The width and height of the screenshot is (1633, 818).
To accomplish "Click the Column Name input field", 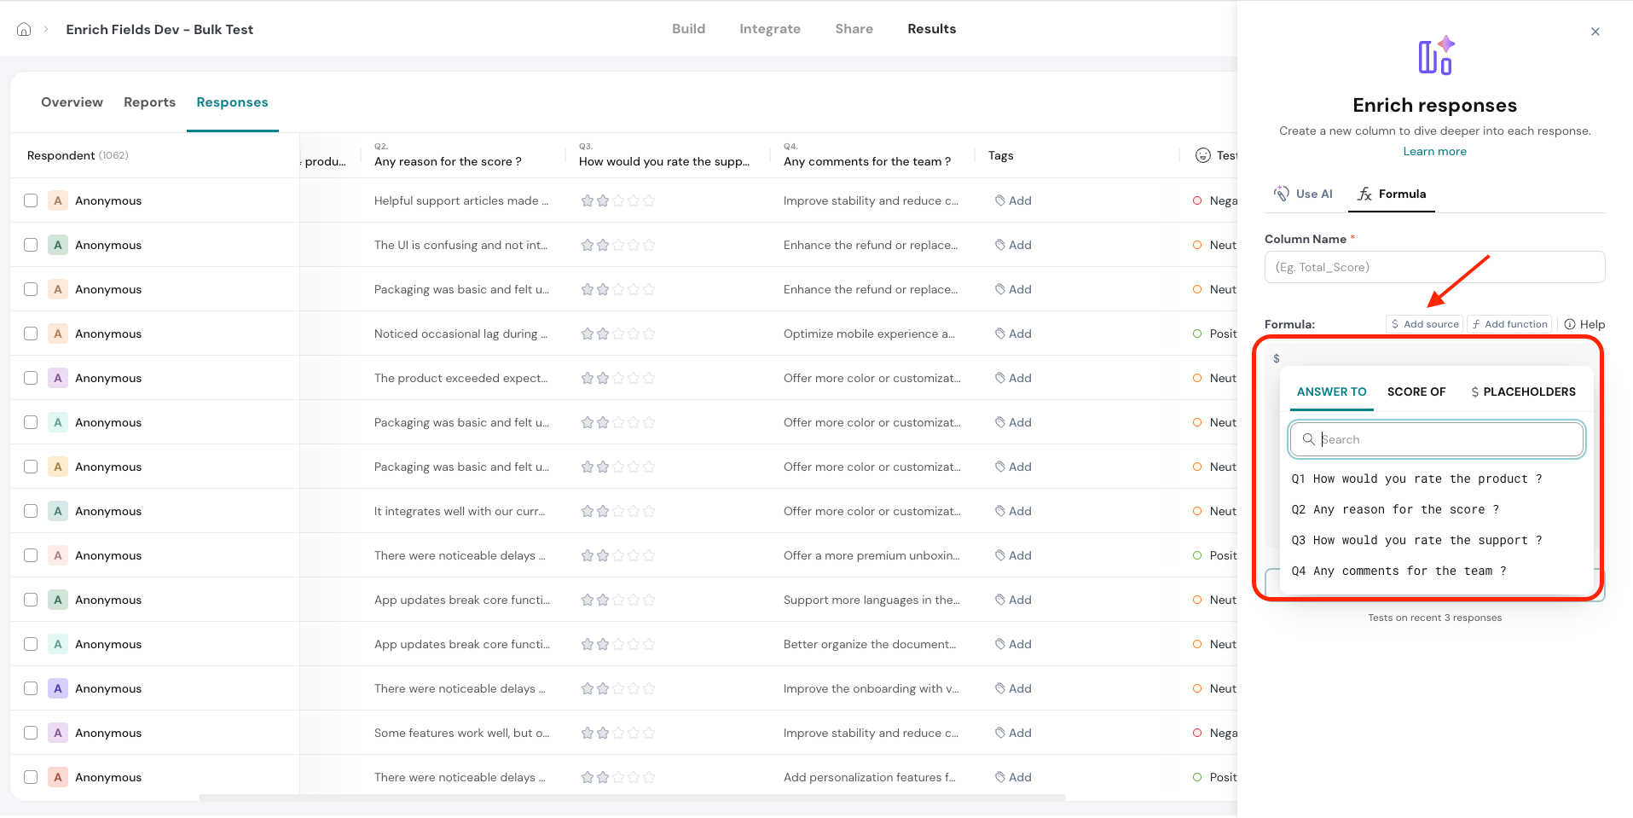I will click(x=1434, y=267).
